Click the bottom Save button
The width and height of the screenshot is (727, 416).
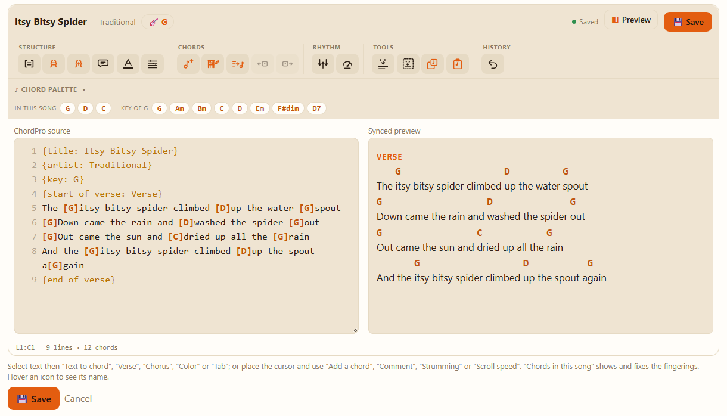click(x=33, y=399)
